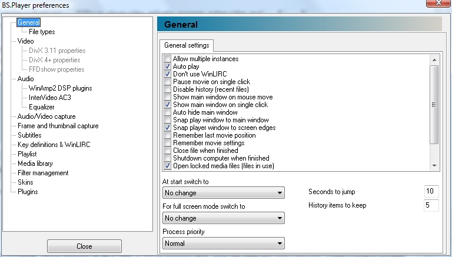Select Skins in the preferences tree
This screenshot has width=452, height=257.
[x=25, y=182]
